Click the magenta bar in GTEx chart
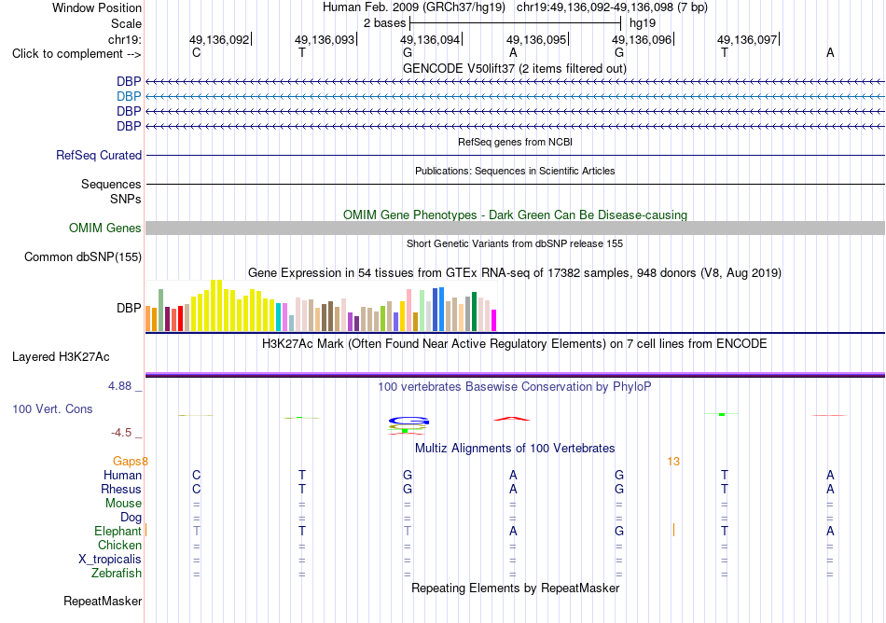The height and width of the screenshot is (623, 886). point(494,320)
